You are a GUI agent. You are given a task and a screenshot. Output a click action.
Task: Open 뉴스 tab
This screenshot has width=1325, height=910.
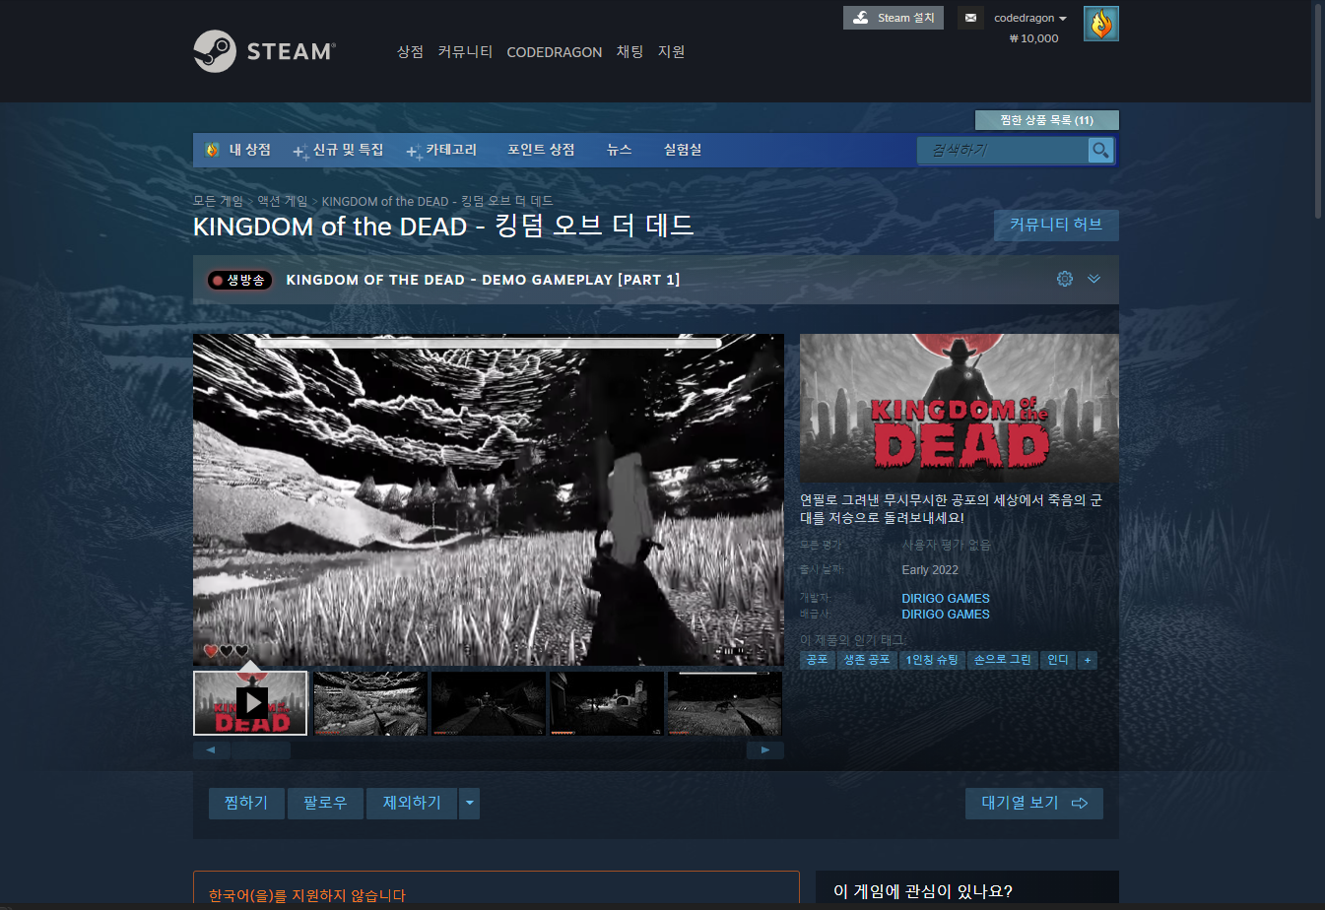pos(619,150)
